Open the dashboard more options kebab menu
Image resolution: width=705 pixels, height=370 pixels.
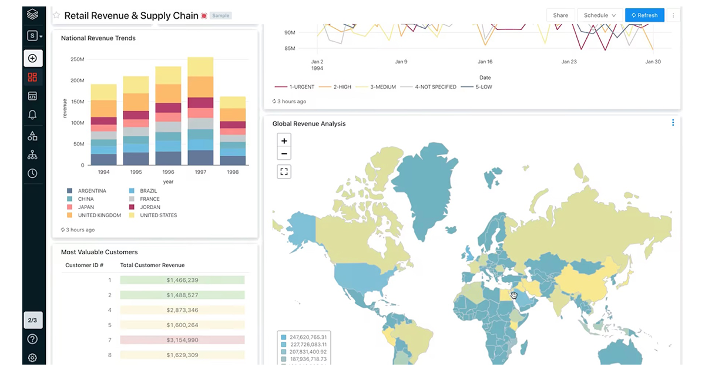point(673,15)
